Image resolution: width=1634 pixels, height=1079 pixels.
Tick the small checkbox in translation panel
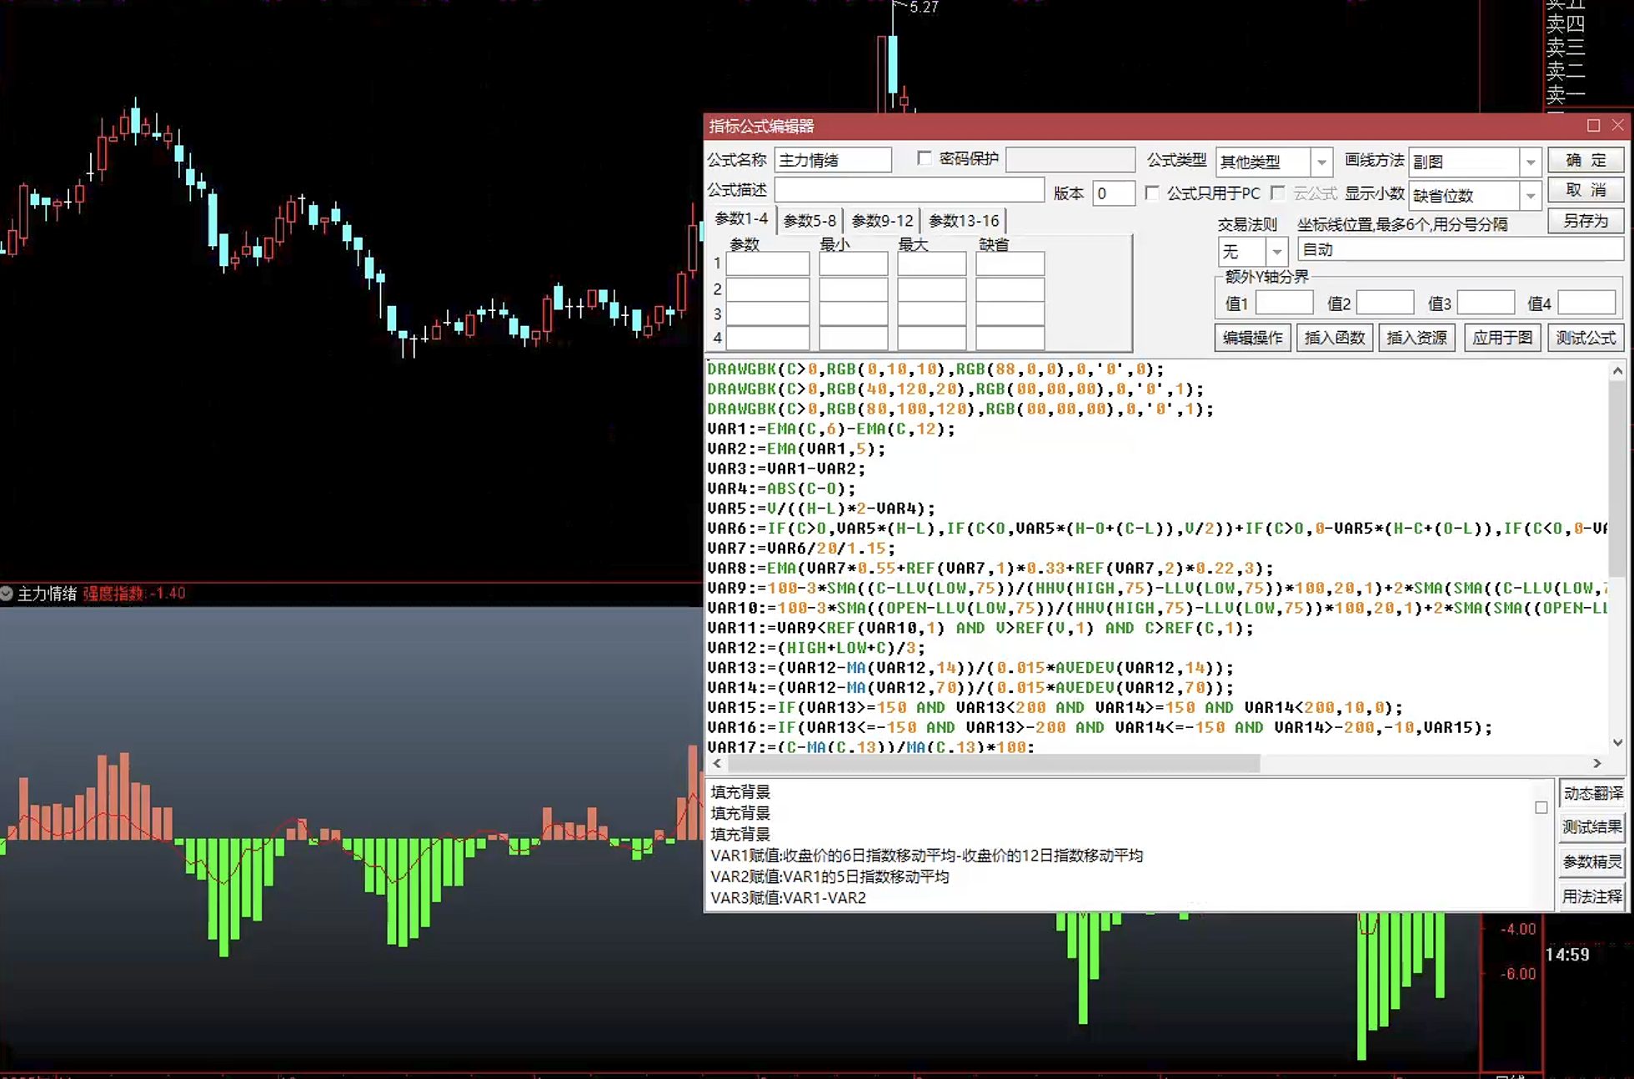pos(1541,807)
